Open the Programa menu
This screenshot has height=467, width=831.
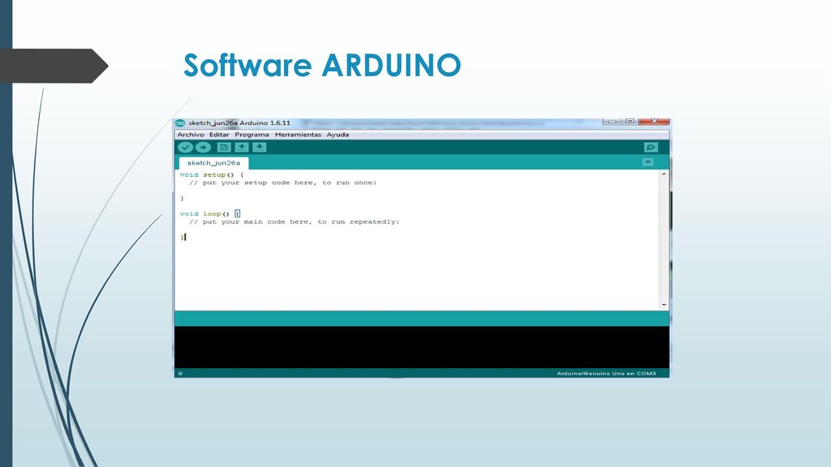coord(252,135)
